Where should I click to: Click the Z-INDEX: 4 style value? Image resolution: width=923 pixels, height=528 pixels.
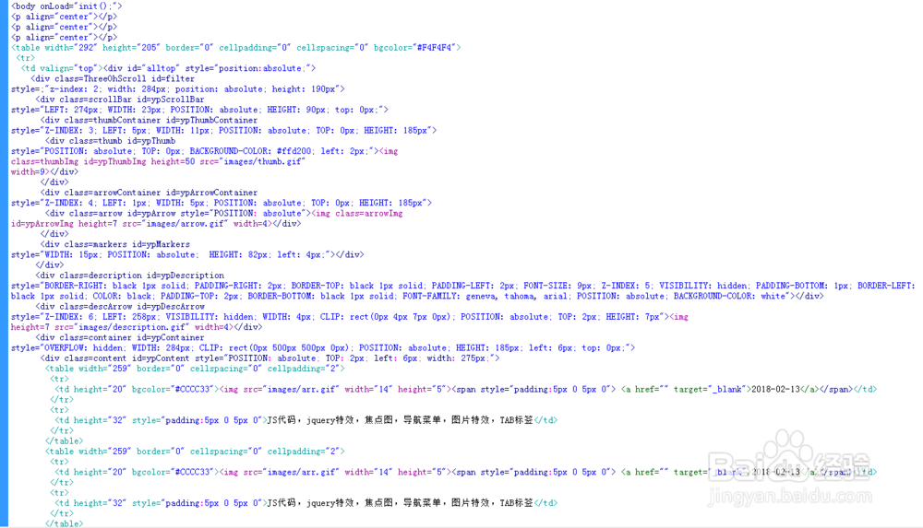71,203
